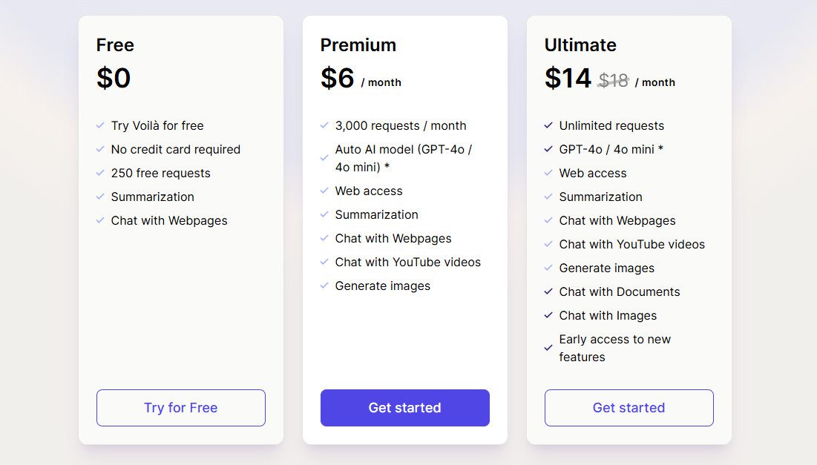Click the checkmark beside Chat with Documents
The height and width of the screenshot is (465, 817).
pos(548,291)
